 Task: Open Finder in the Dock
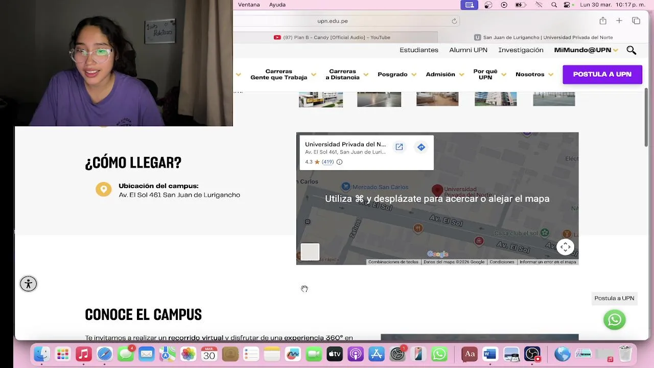click(42, 354)
